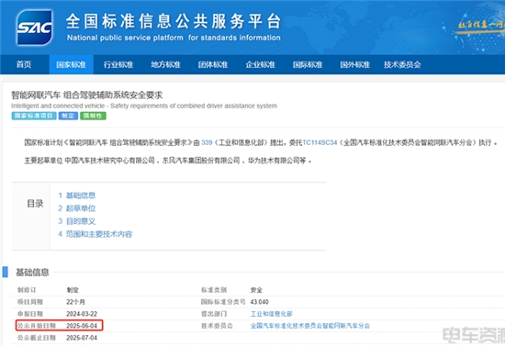The width and height of the screenshot is (505, 347).
Task: Click the 国家标准项目 tag badge
Action: pyautogui.click(x=34, y=116)
